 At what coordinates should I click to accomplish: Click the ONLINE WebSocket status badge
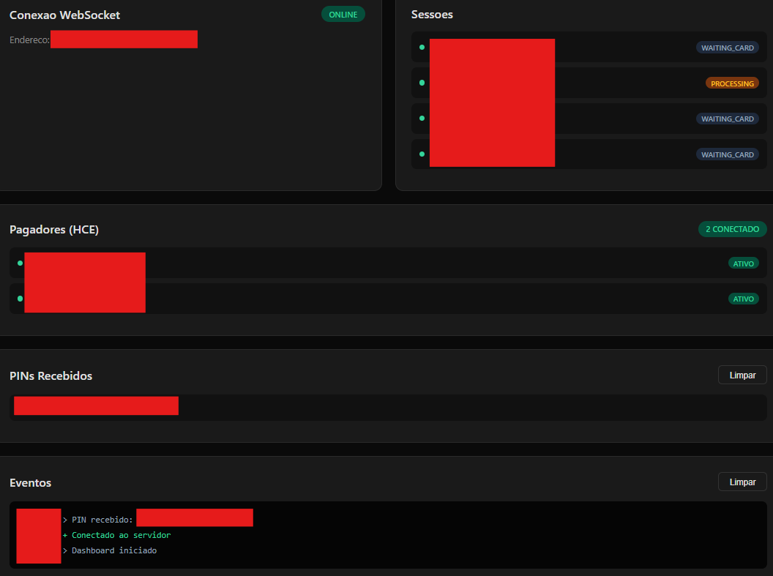coord(343,15)
